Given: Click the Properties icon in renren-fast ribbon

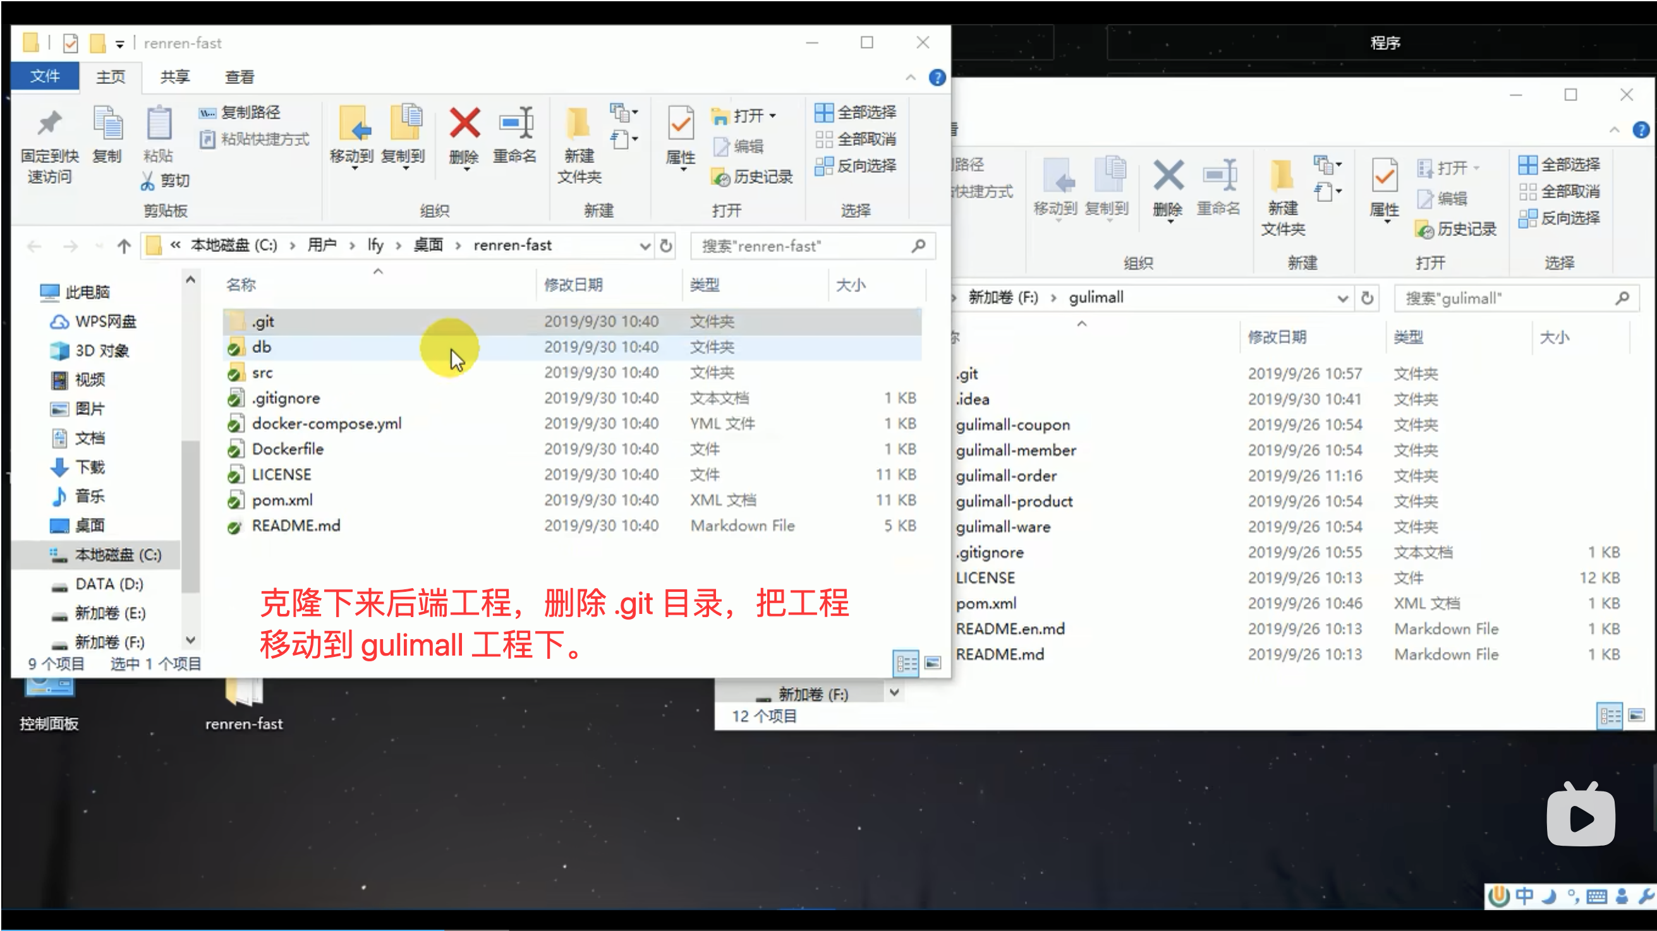Looking at the screenshot, I should (680, 123).
